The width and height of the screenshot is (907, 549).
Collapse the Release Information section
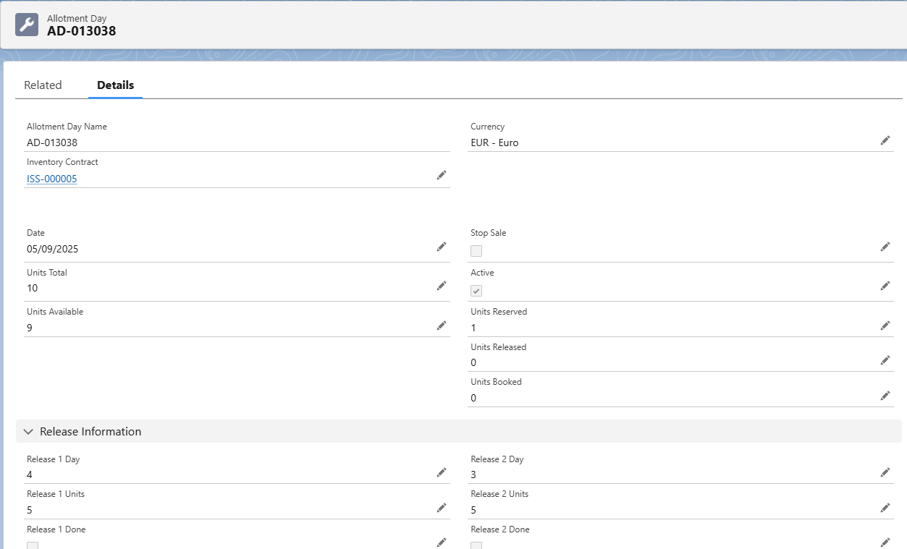(x=29, y=432)
